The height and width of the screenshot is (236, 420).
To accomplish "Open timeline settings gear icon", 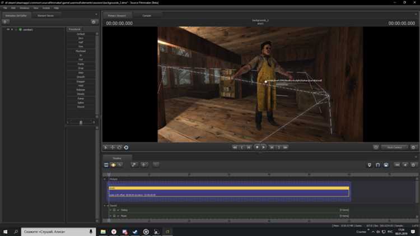I will [x=413, y=165].
